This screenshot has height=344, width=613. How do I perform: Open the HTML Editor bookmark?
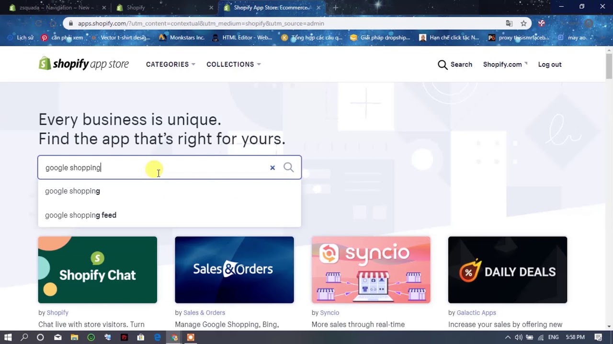[x=242, y=37]
